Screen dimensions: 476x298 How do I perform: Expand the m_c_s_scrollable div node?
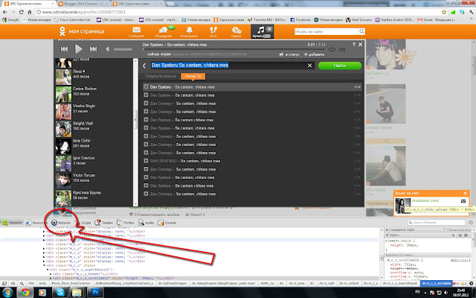(x=51, y=278)
